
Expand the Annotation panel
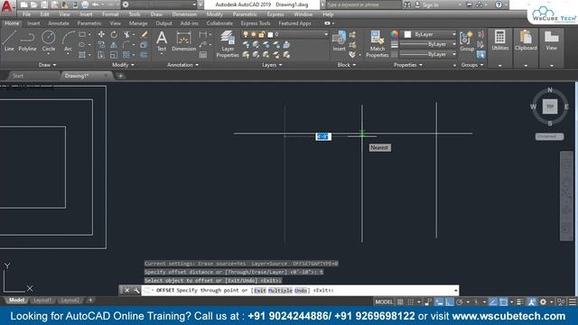(x=182, y=65)
